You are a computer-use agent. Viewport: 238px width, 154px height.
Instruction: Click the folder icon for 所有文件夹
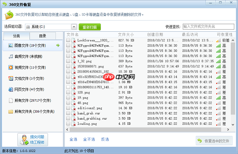coord(11,112)
